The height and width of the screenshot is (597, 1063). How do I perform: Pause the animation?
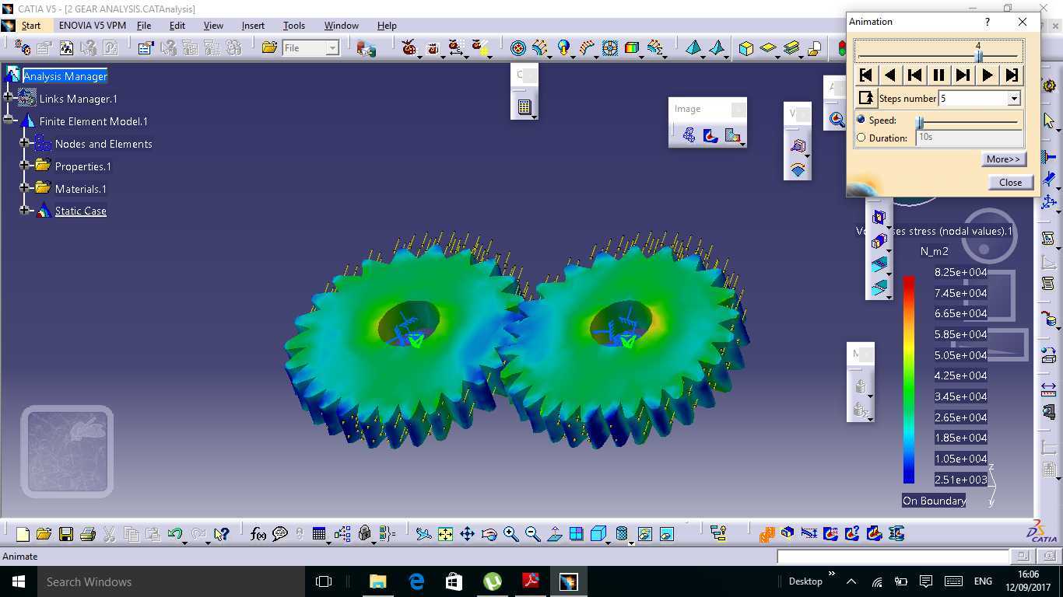tap(938, 75)
